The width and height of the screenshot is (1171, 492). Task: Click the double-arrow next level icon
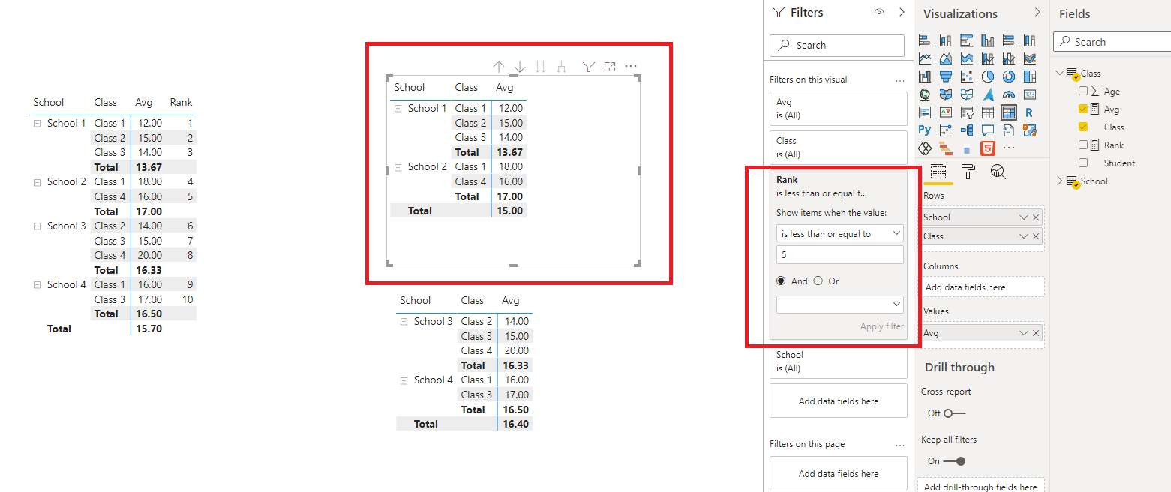click(x=541, y=67)
